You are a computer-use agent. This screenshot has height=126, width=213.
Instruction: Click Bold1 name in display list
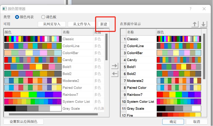point(131,67)
